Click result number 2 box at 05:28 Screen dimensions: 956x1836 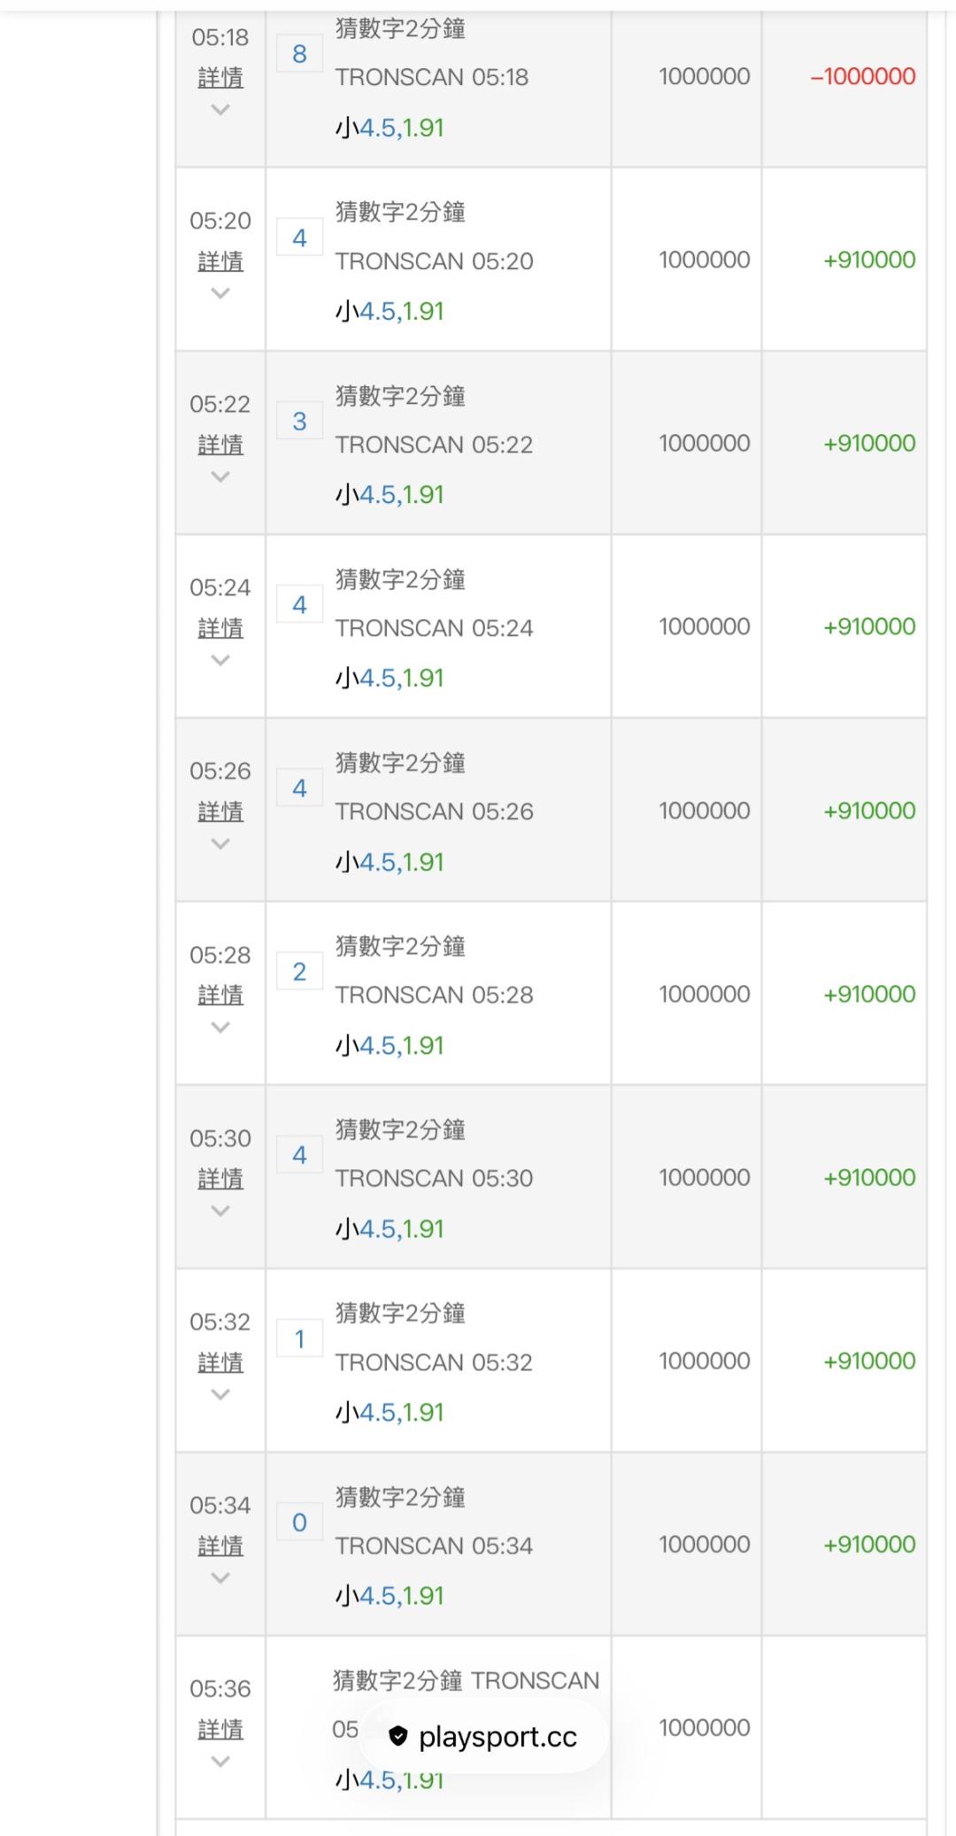pyautogui.click(x=299, y=972)
